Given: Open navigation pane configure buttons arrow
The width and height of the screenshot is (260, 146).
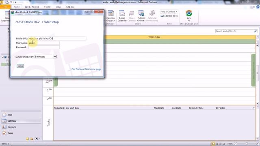Looking at the screenshot, I should (x=40, y=139).
